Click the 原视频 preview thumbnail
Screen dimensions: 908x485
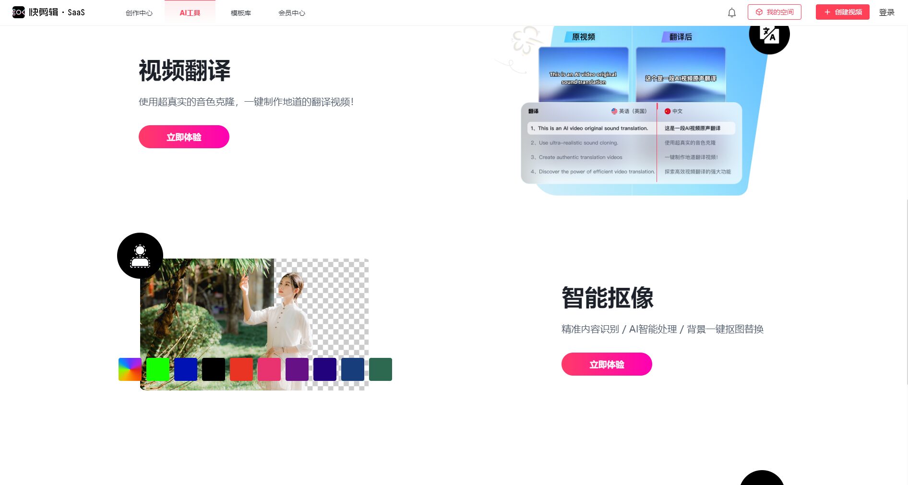(x=584, y=75)
